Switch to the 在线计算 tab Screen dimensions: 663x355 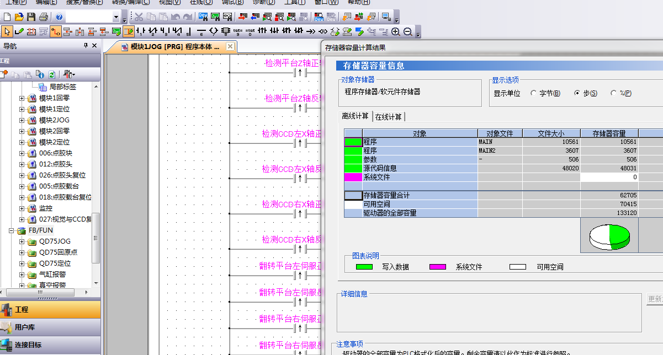(389, 116)
